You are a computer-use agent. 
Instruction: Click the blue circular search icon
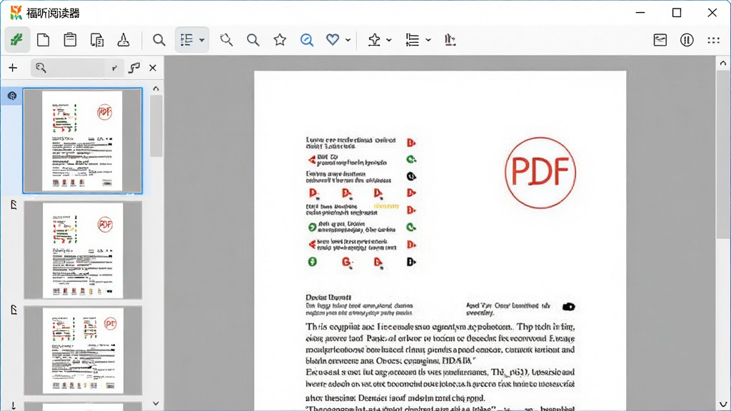pyautogui.click(x=307, y=40)
